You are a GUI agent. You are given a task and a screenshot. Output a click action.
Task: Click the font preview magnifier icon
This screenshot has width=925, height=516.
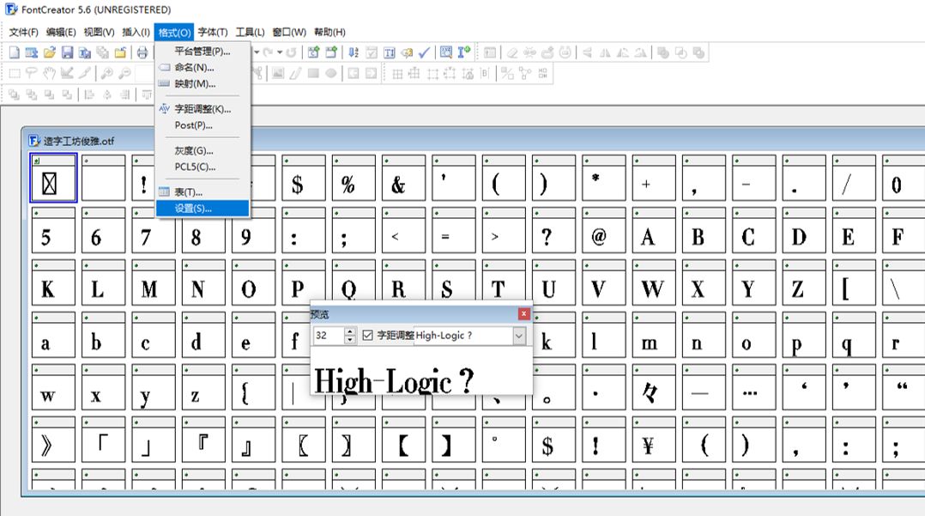[446, 52]
